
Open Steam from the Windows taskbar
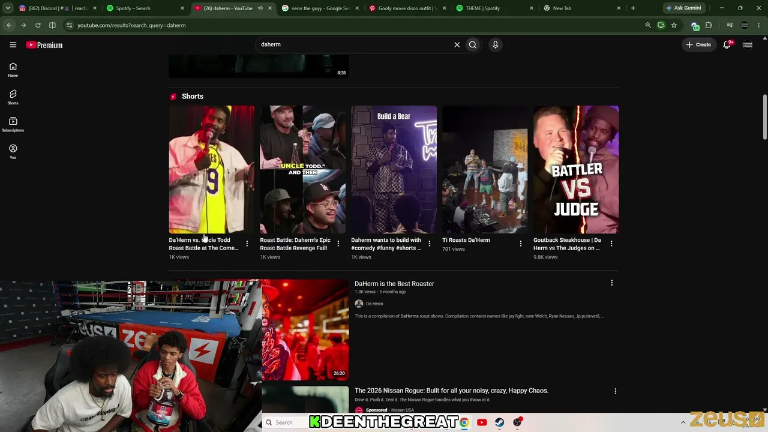tap(499, 422)
